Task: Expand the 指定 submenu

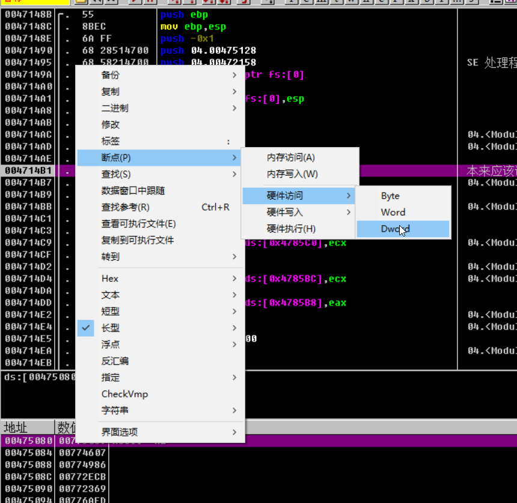Action: (161, 378)
